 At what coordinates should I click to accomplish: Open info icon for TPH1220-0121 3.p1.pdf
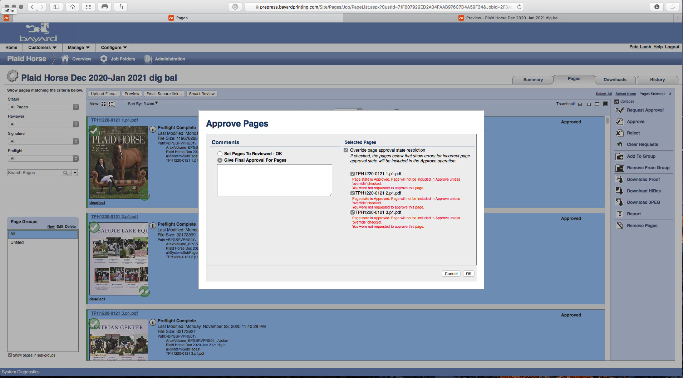tap(153, 322)
